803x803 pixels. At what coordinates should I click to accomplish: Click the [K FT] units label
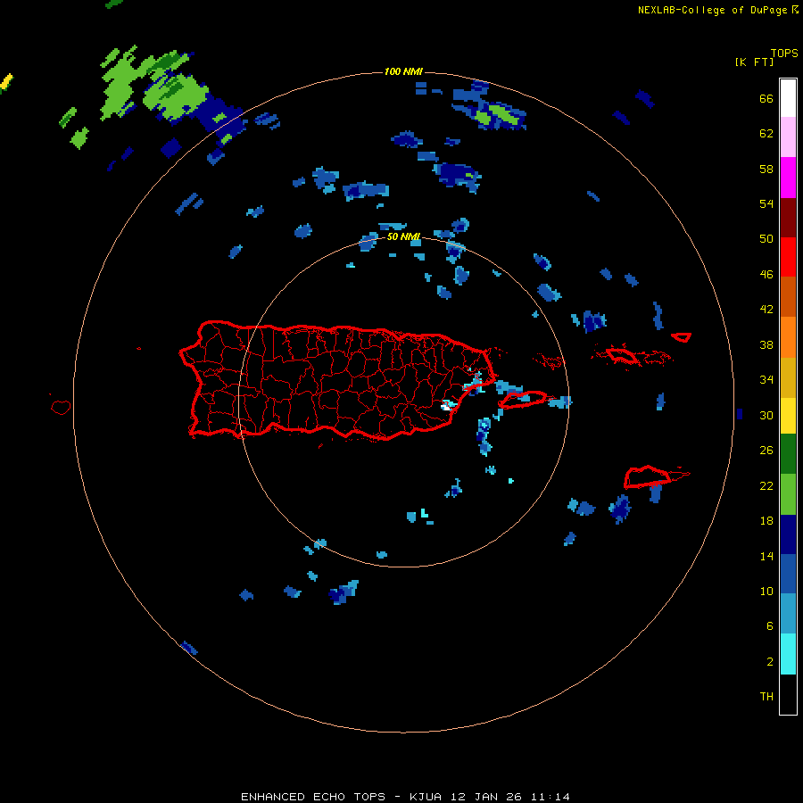point(754,62)
